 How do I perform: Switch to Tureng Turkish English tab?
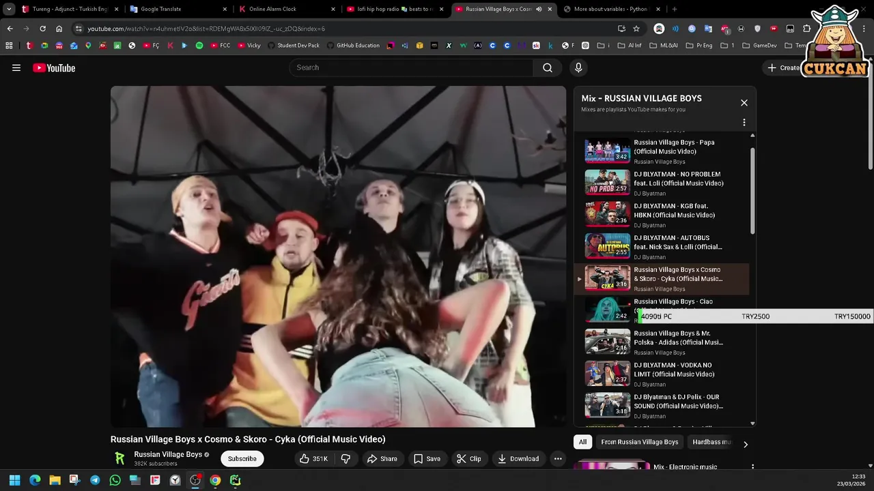click(71, 9)
